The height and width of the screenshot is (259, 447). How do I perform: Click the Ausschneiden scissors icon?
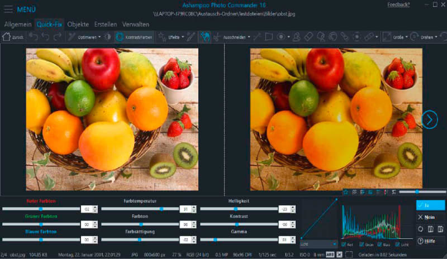217,37
